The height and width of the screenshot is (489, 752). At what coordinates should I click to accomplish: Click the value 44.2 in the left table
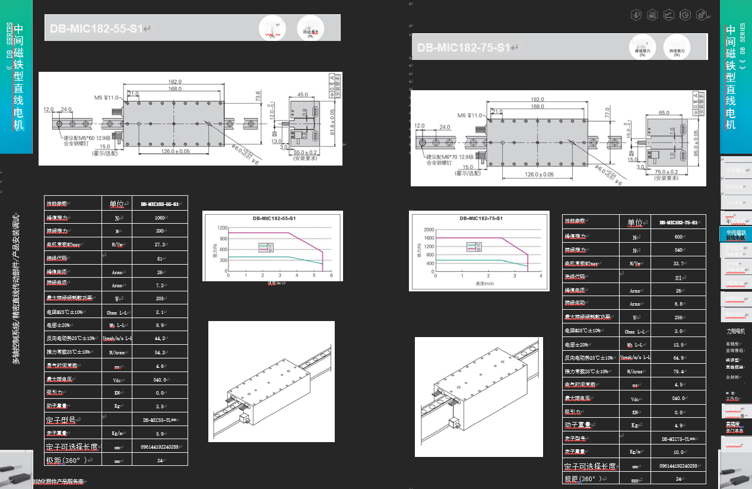[x=160, y=338]
